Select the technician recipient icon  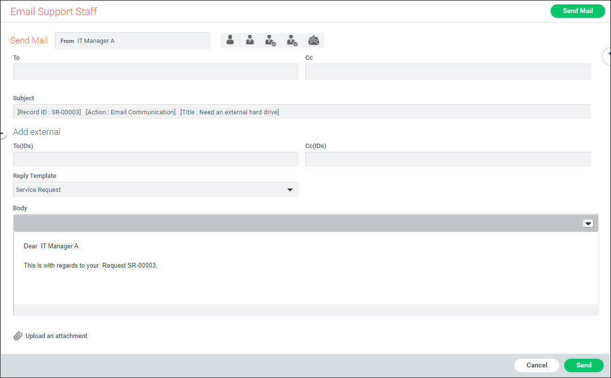click(x=250, y=40)
